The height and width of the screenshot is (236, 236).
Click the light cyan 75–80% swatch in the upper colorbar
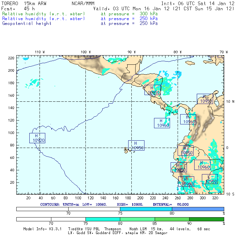146,209
